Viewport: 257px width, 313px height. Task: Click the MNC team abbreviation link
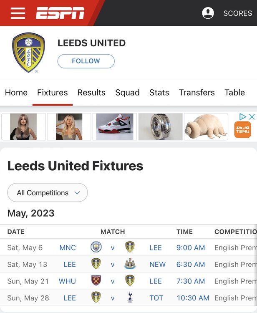coord(68,247)
